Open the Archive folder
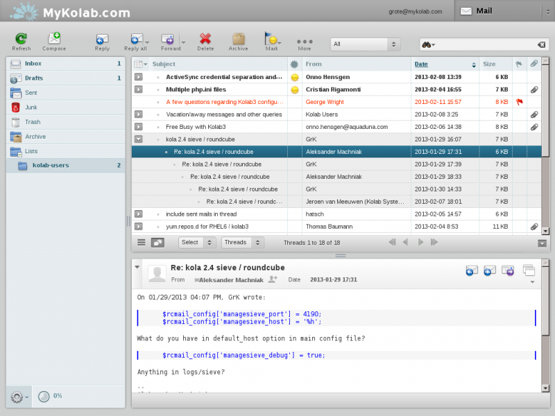Screen dimensions: 555x416 (66, 137)
